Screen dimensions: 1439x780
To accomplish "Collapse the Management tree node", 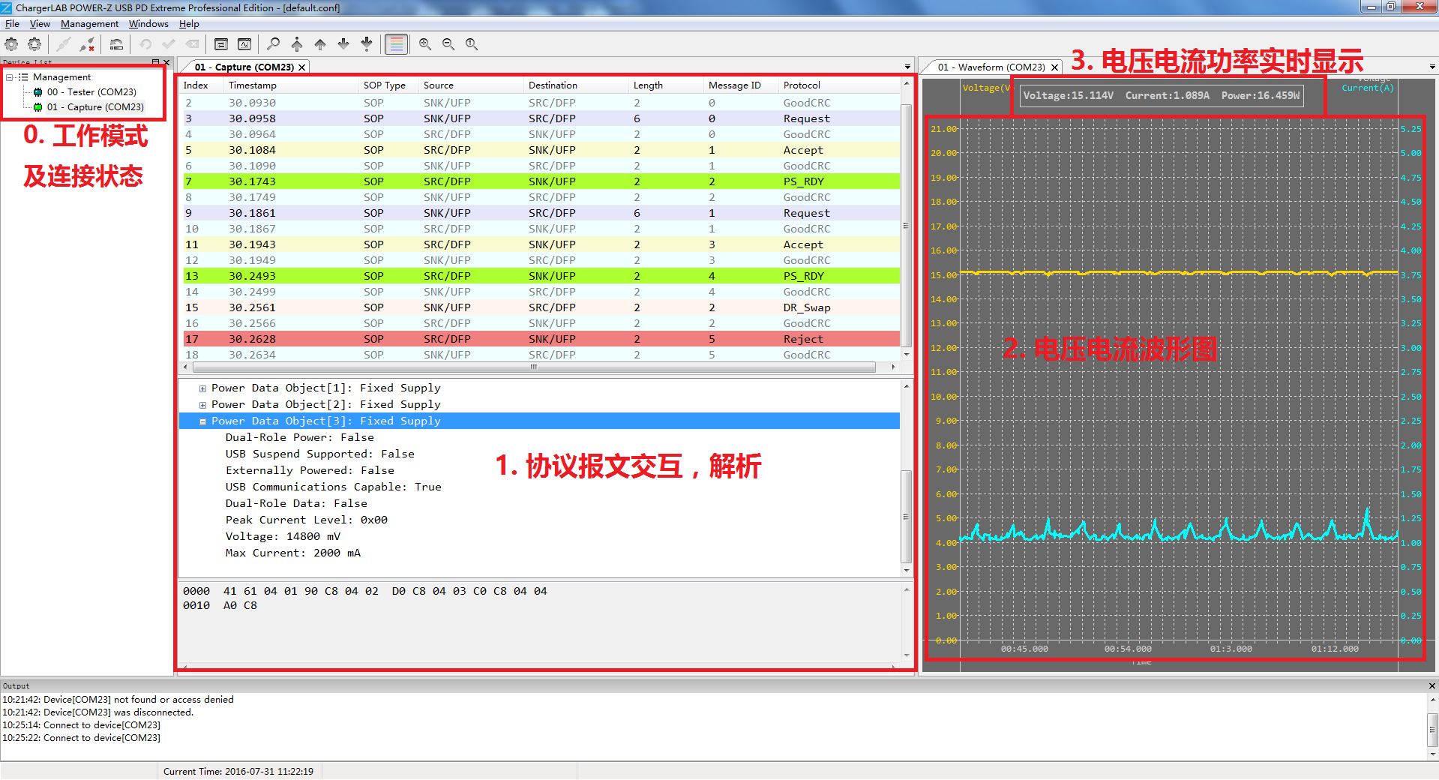I will click(x=10, y=77).
